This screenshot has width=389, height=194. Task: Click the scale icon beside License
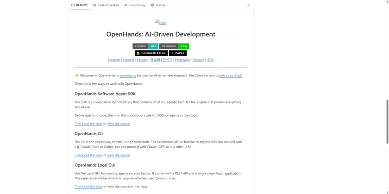152,5
